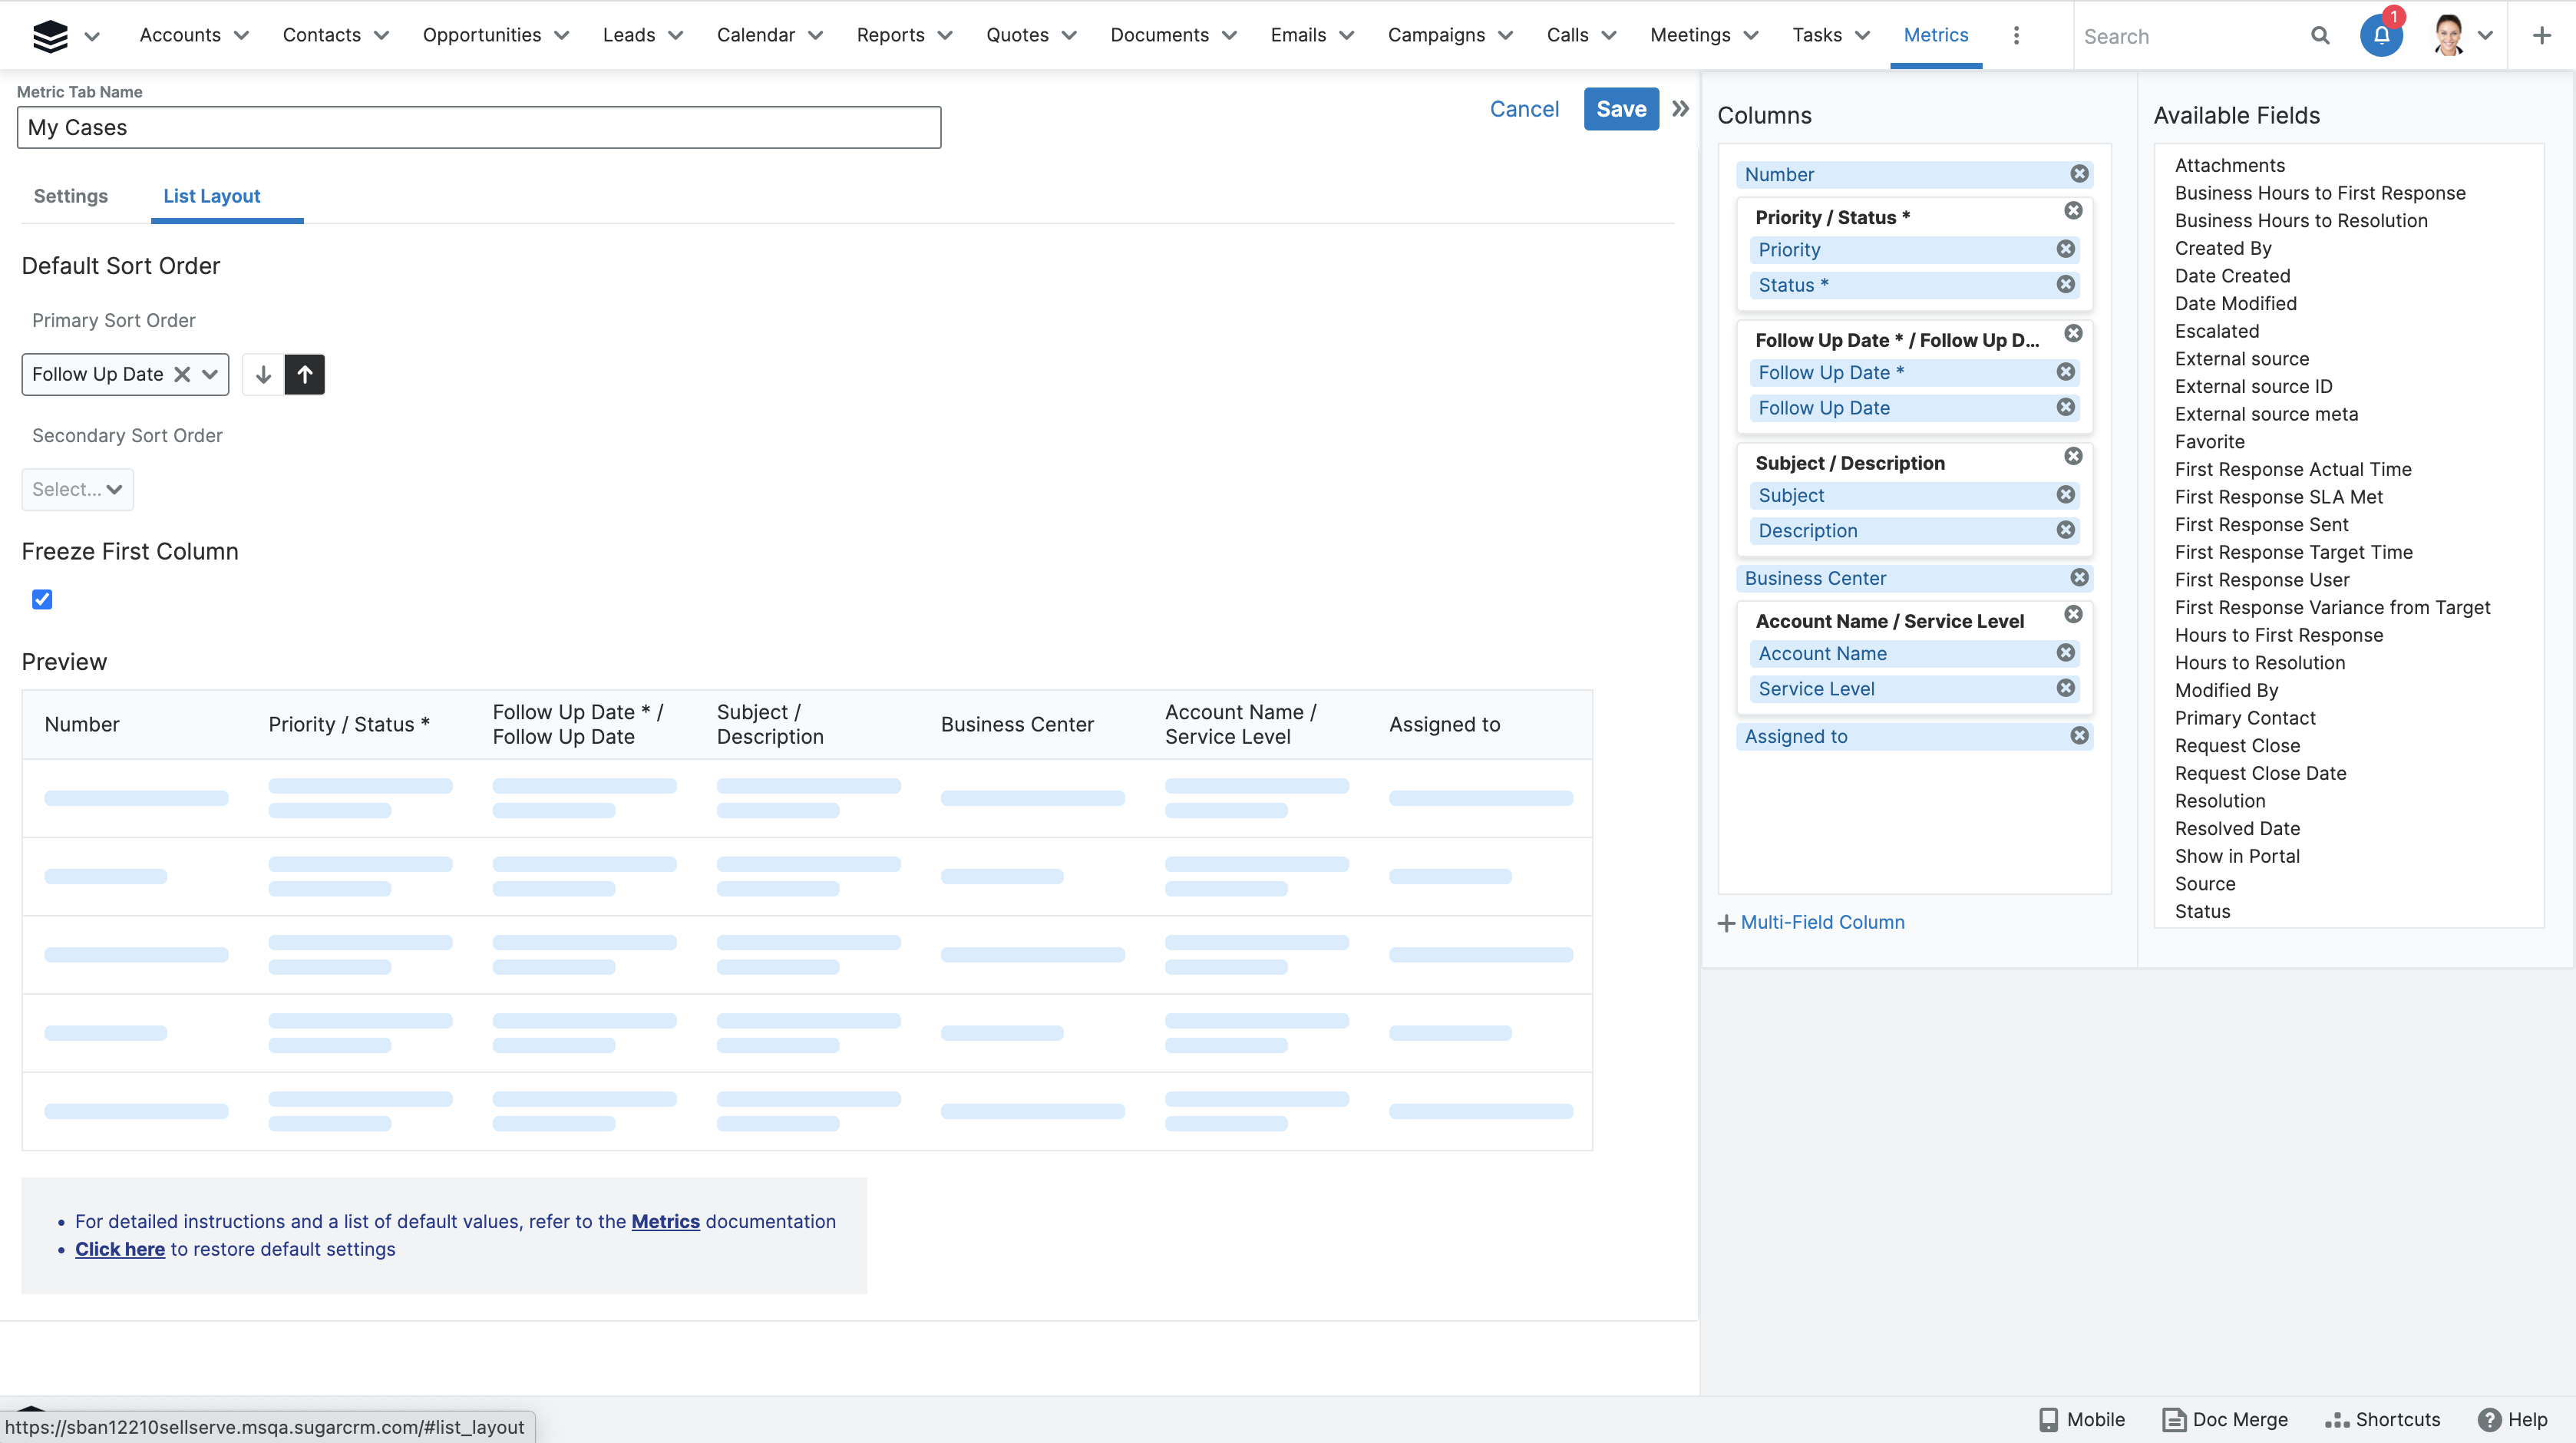2576x1443 pixels.
Task: Remove the Number column
Action: click(2079, 174)
